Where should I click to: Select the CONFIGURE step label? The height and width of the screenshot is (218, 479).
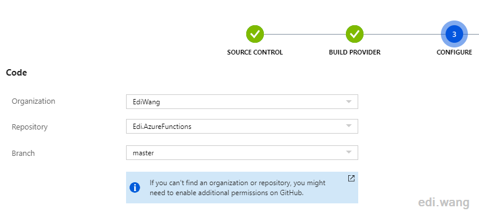[454, 52]
